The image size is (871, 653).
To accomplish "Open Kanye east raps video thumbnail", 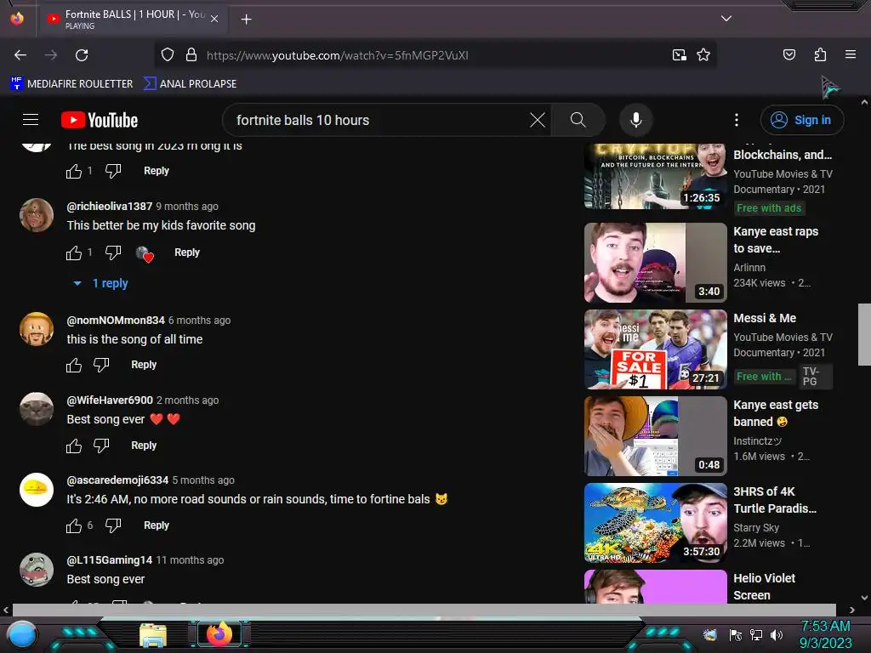I will coord(656,263).
